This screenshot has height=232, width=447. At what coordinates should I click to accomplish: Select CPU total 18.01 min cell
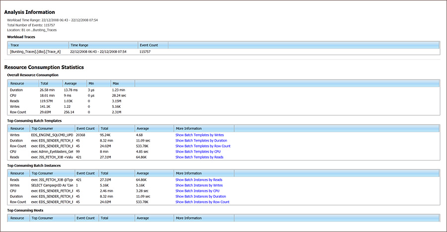47,95
